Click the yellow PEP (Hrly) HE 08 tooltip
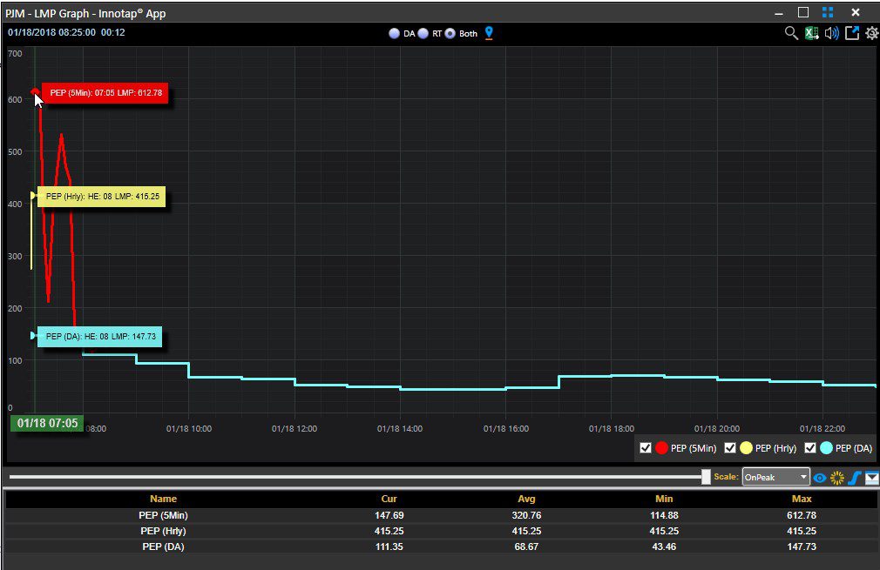The width and height of the screenshot is (880, 570). pyautogui.click(x=102, y=196)
